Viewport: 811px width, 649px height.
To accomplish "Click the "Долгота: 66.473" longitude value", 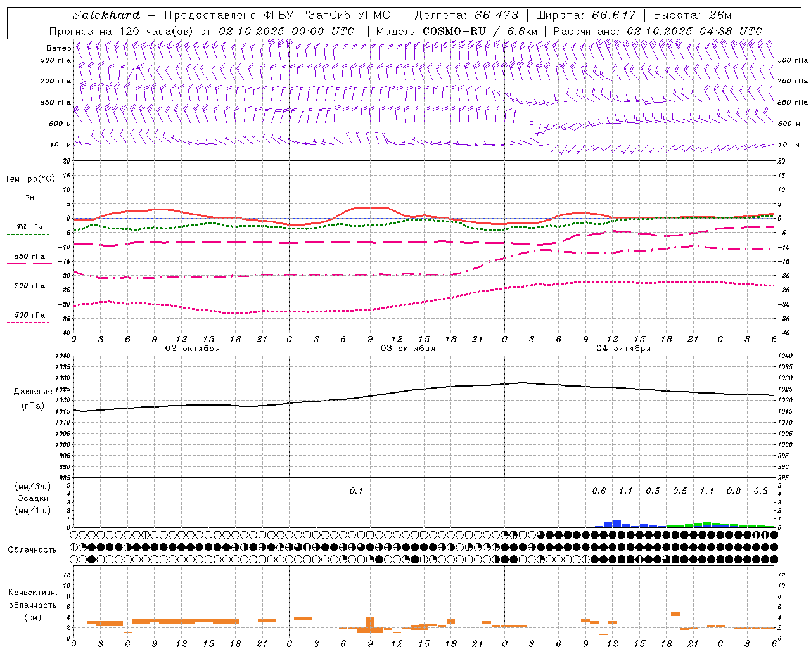I will point(467,15).
